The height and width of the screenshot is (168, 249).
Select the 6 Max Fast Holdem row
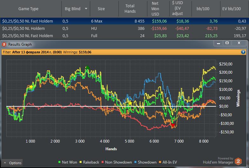124,21
